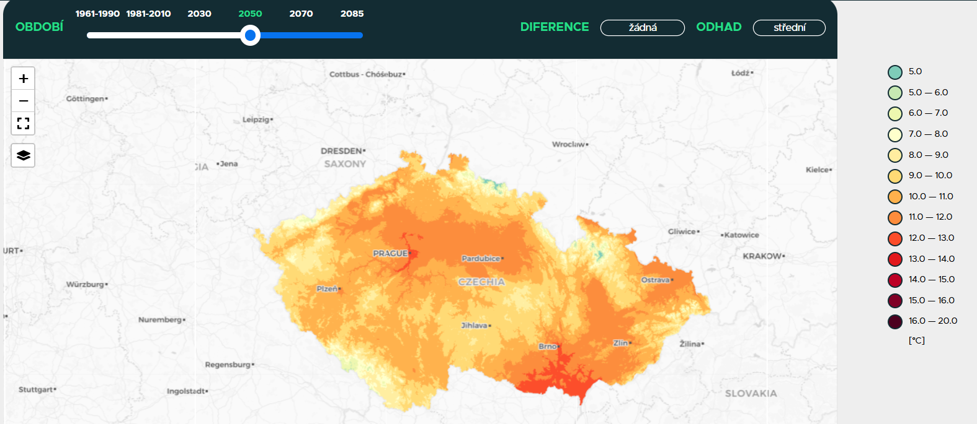Screen dimensions: 977x424
Task: Select the 1961-1990 period
Action: coord(97,14)
